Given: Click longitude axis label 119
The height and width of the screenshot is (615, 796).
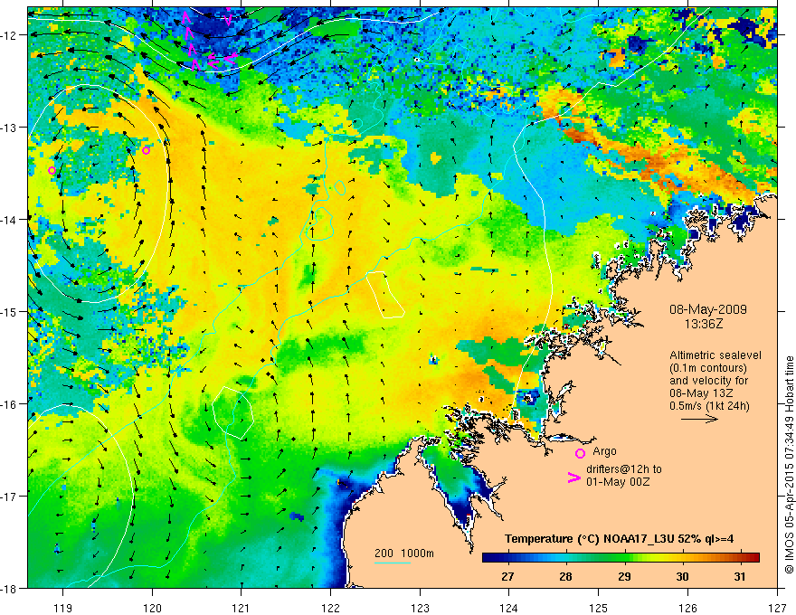Looking at the screenshot, I should coord(63,608).
